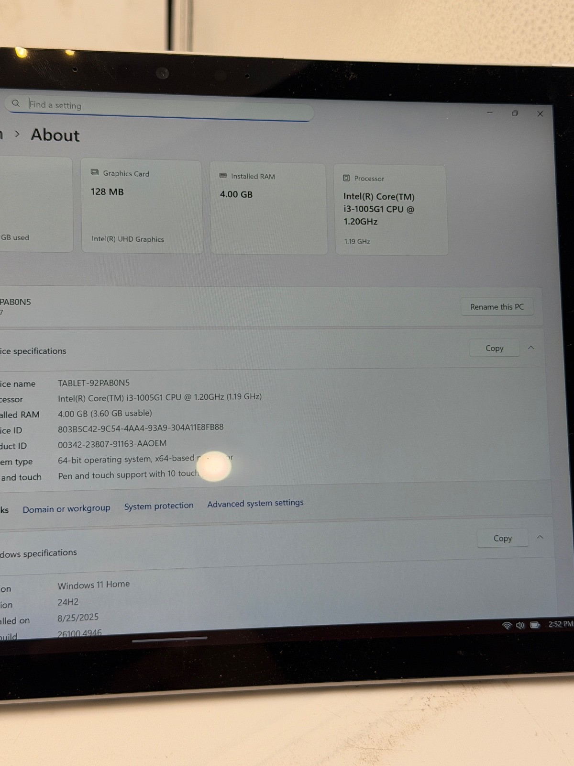Click the volume speaker tray icon
The height and width of the screenshot is (766, 574).
[x=520, y=625]
